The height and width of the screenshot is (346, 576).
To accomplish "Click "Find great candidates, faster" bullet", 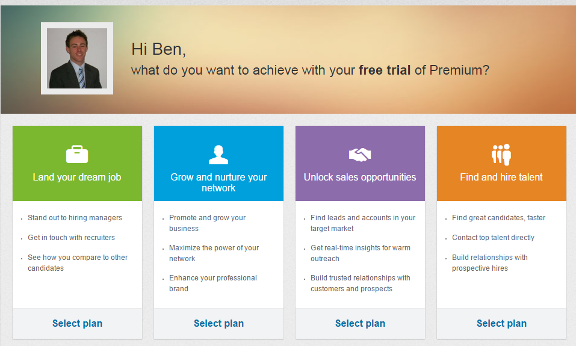I will point(498,218).
